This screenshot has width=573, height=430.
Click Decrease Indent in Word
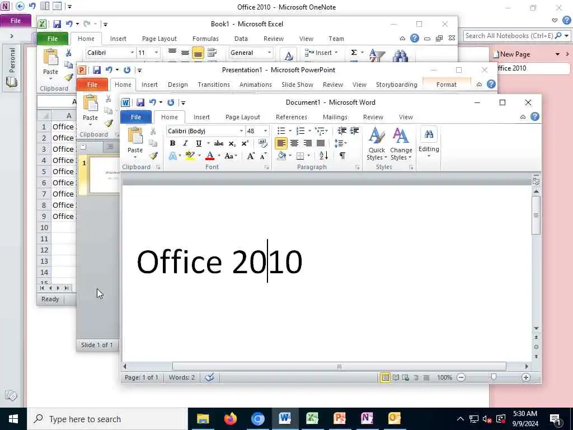coord(342,131)
